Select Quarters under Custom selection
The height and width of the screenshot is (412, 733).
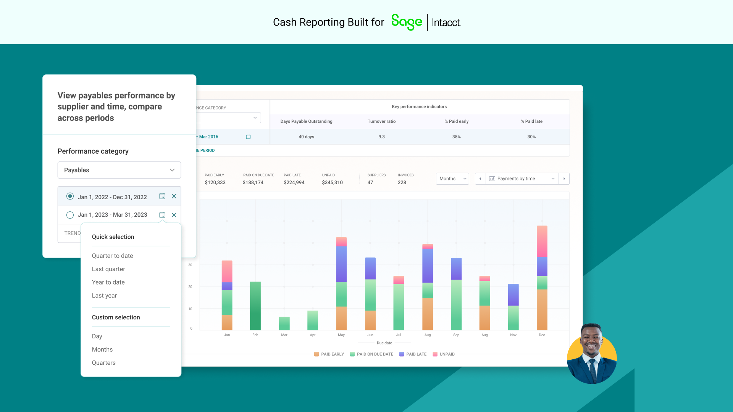tap(103, 363)
